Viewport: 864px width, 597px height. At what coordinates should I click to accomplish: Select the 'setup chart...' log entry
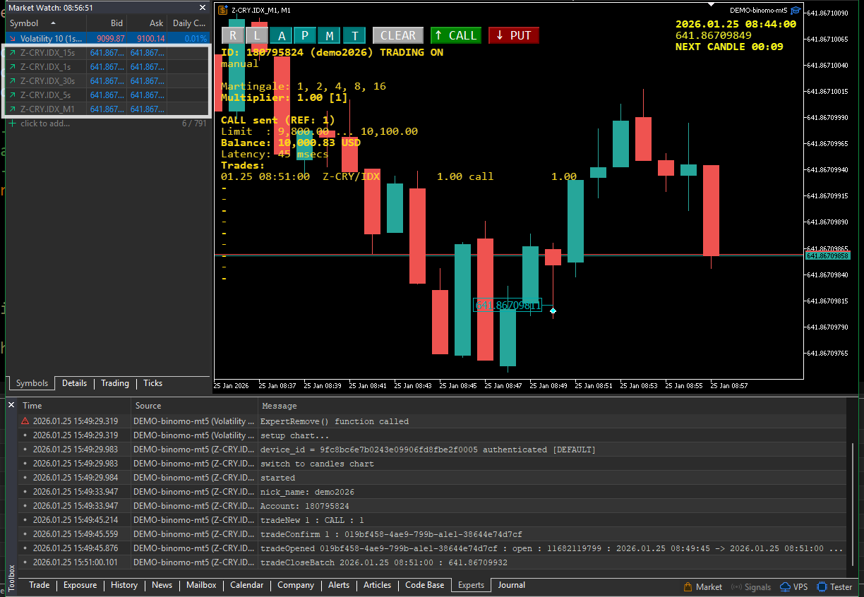[x=432, y=435]
